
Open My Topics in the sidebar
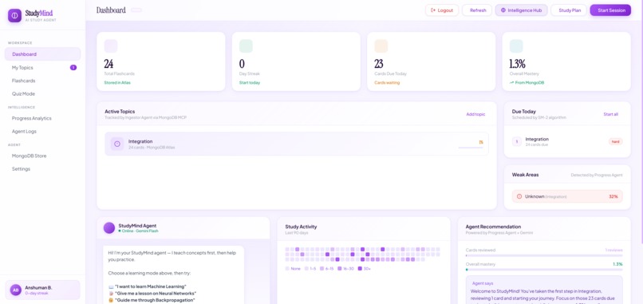(42, 68)
